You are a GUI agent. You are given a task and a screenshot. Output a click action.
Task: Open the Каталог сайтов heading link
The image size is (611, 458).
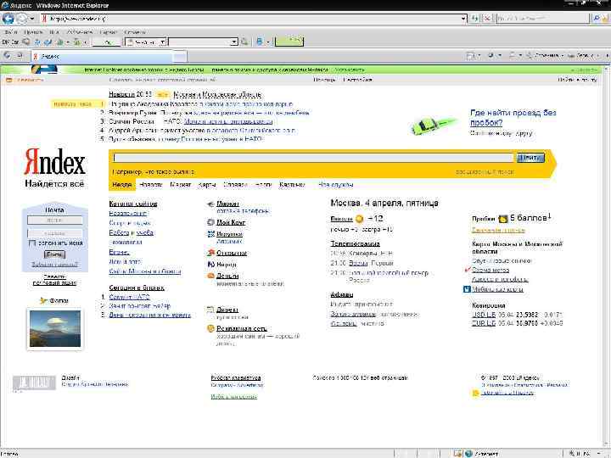tap(133, 204)
